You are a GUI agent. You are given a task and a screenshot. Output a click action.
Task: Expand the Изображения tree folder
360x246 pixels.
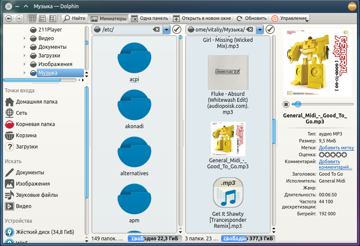[x=25, y=64]
